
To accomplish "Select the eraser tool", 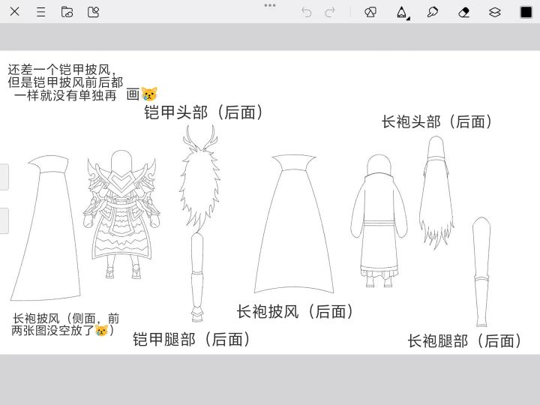I will 464,13.
